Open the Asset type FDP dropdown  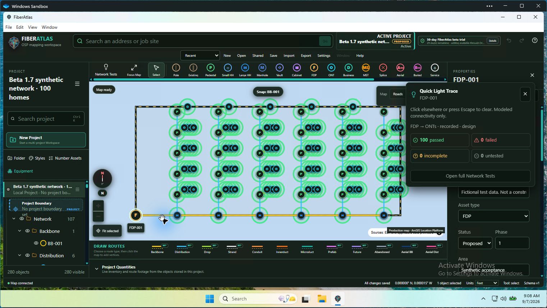(493, 216)
